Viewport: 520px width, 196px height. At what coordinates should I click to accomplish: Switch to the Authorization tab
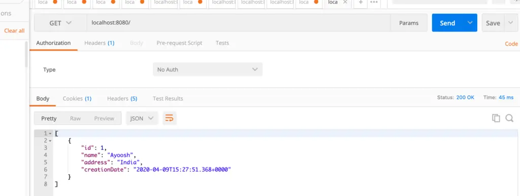pyautogui.click(x=53, y=43)
